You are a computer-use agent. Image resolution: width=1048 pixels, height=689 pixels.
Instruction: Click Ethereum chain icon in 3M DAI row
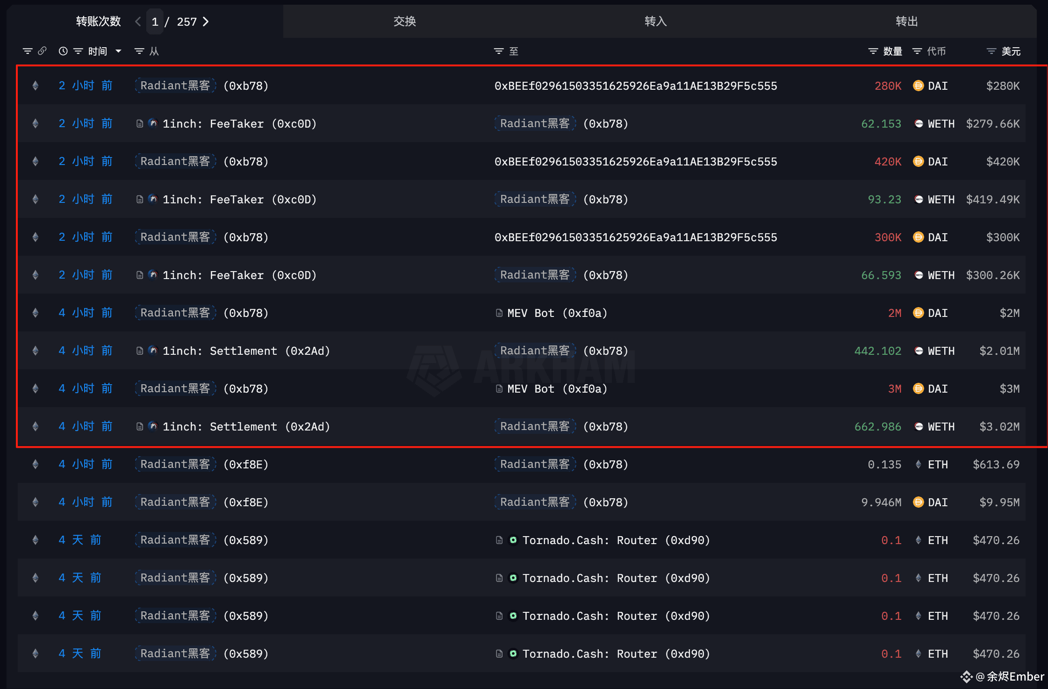35,388
